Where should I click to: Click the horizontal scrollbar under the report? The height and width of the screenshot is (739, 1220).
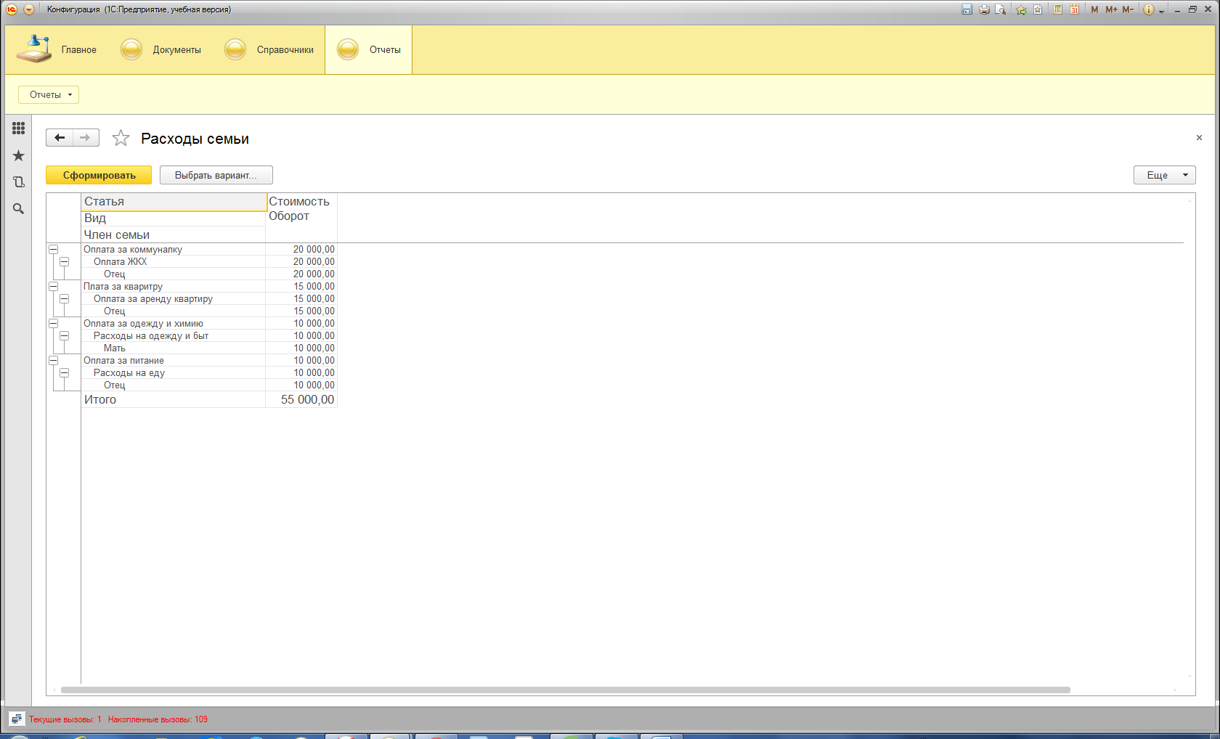[x=565, y=690]
